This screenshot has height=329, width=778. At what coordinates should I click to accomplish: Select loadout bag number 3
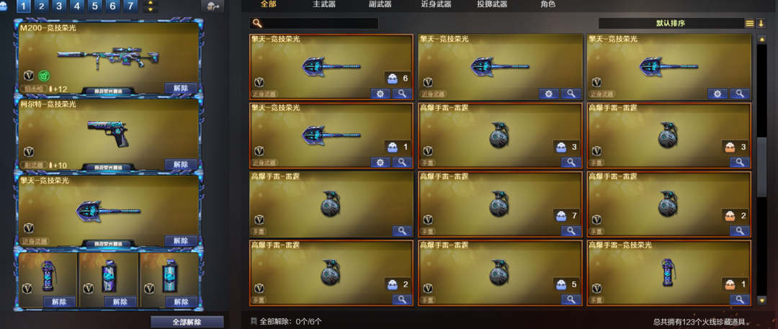pyautogui.click(x=59, y=6)
